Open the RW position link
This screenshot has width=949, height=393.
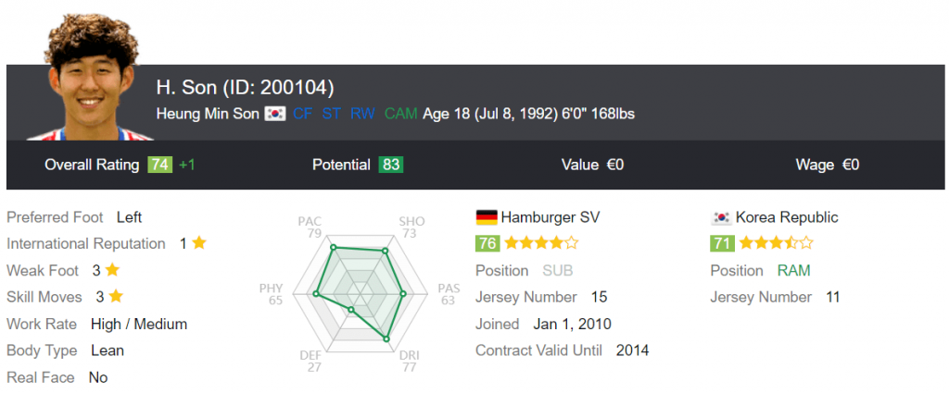tap(362, 114)
